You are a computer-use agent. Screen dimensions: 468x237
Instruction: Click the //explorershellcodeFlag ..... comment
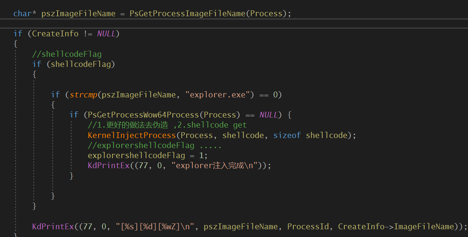click(155, 145)
